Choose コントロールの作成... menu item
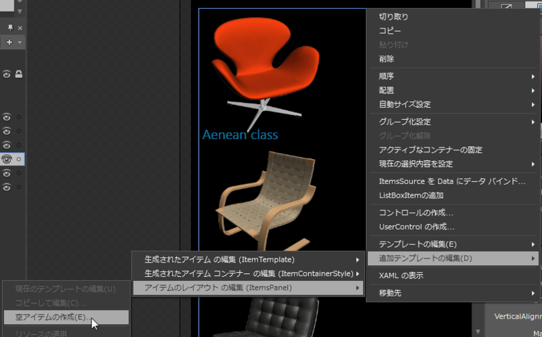 453,212
